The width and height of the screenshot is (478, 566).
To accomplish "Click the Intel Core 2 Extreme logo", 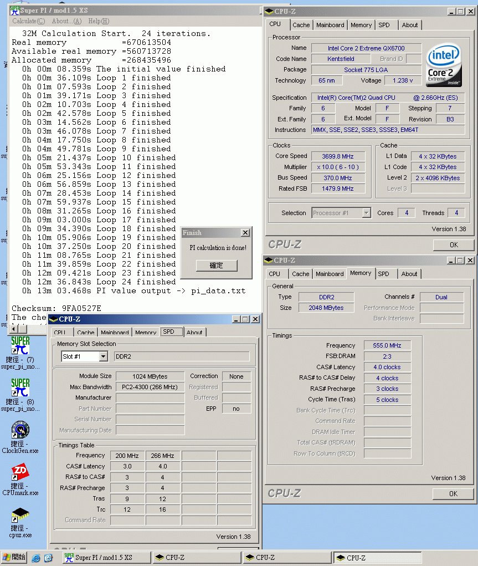I will click(443, 65).
